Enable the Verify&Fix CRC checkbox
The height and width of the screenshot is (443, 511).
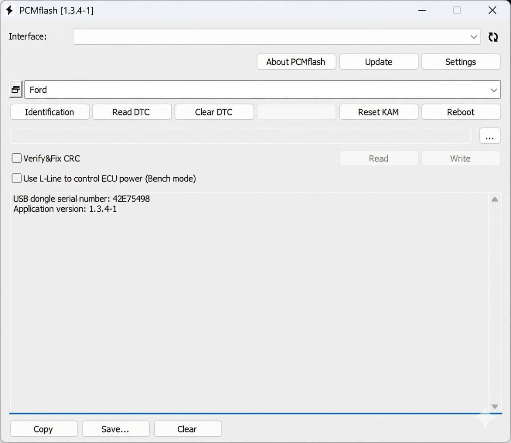(x=17, y=158)
